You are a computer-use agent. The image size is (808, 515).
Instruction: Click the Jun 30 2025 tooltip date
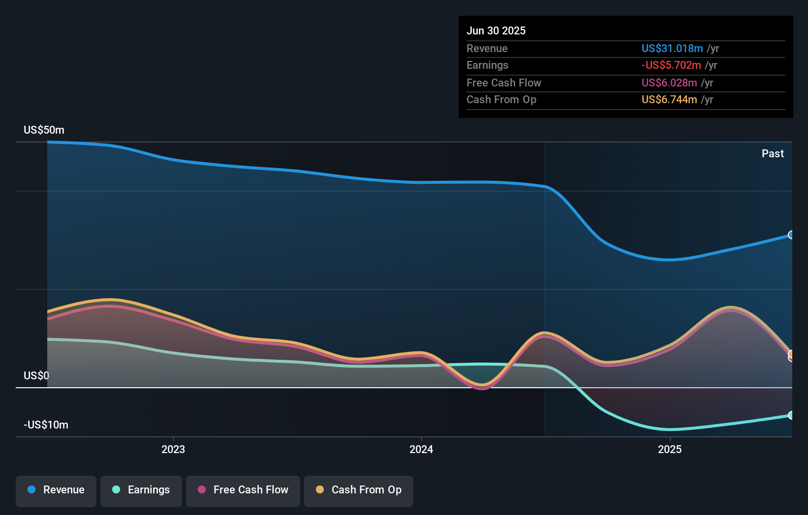click(496, 31)
